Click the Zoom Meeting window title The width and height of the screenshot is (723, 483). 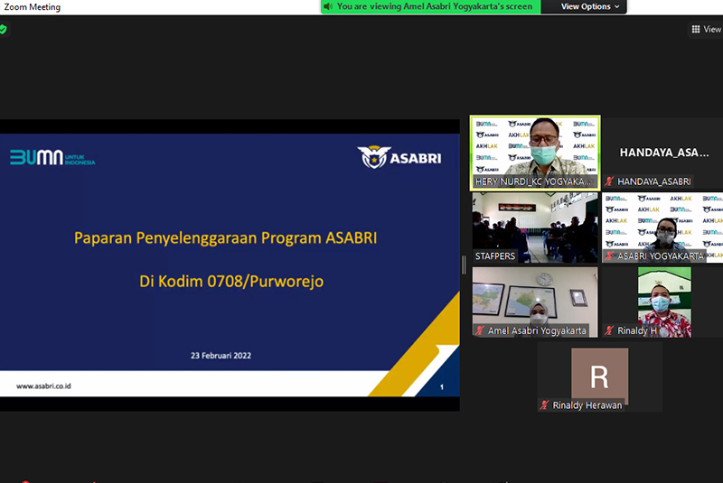coord(32,7)
